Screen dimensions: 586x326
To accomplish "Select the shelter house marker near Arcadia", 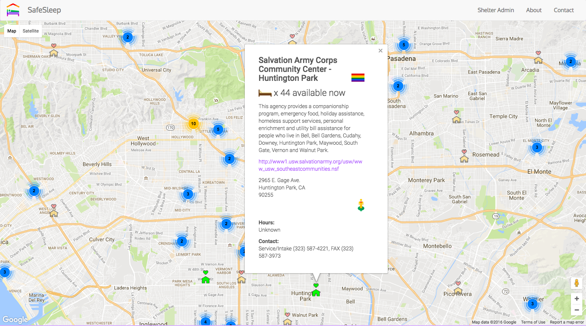I will point(538,57).
